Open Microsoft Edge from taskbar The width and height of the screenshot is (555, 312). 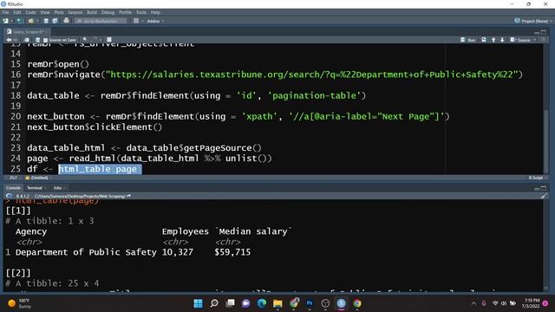(262, 303)
